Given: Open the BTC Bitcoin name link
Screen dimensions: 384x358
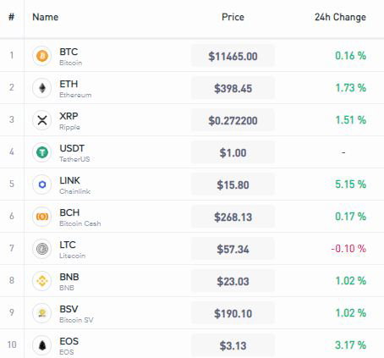Looking at the screenshot, I should tap(70, 57).
